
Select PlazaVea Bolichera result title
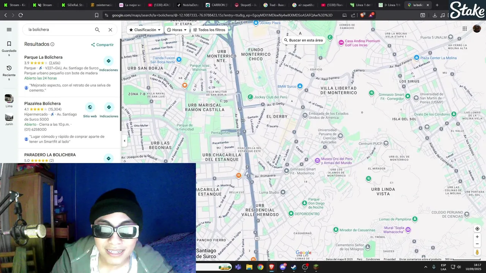coord(43,104)
